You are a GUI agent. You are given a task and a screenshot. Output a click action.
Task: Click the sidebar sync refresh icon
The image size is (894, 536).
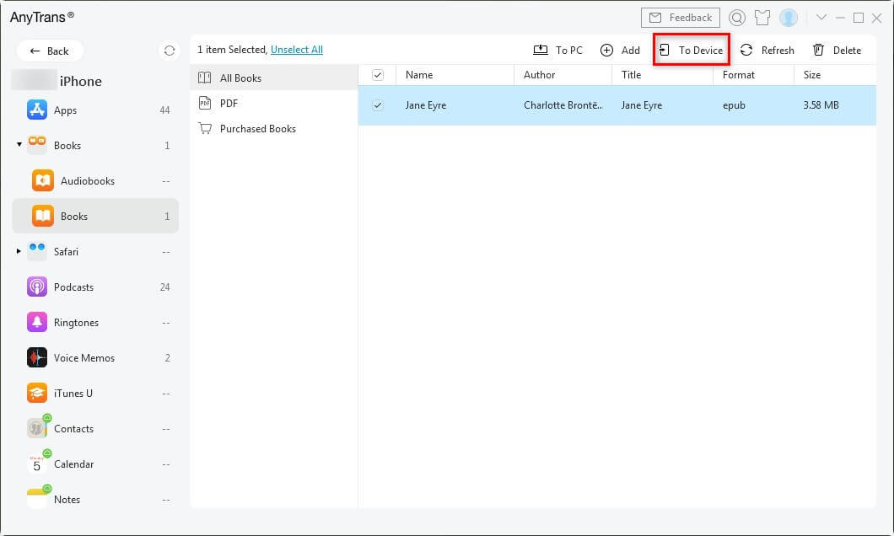(170, 51)
